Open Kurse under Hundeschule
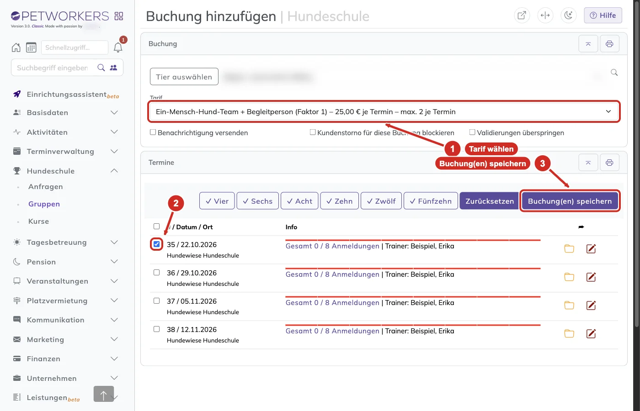 click(38, 221)
